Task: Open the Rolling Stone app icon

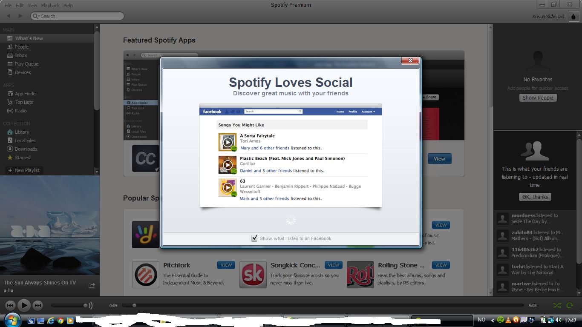Action: (360, 275)
